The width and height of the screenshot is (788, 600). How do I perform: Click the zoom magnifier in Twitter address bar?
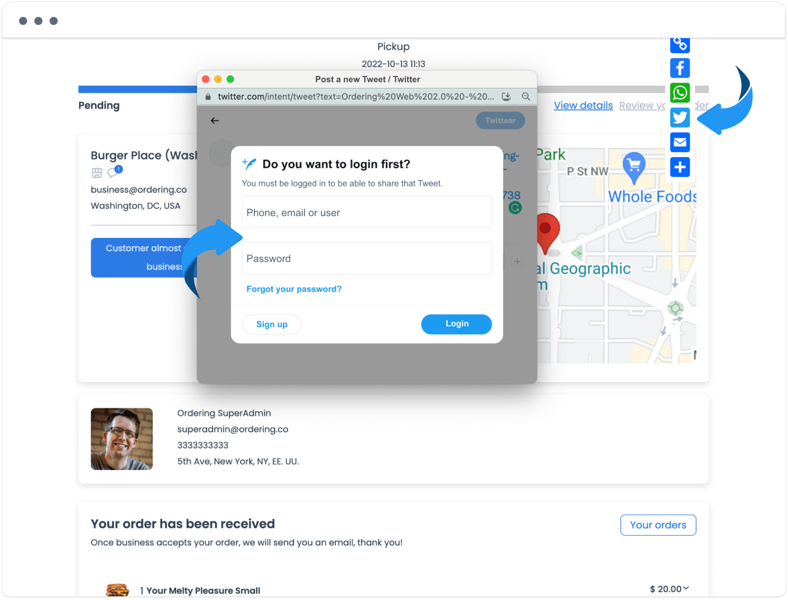525,97
